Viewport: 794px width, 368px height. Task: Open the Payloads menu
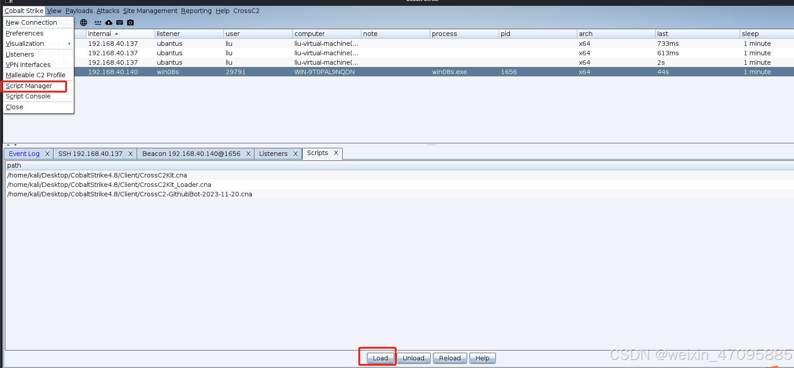pyautogui.click(x=79, y=11)
